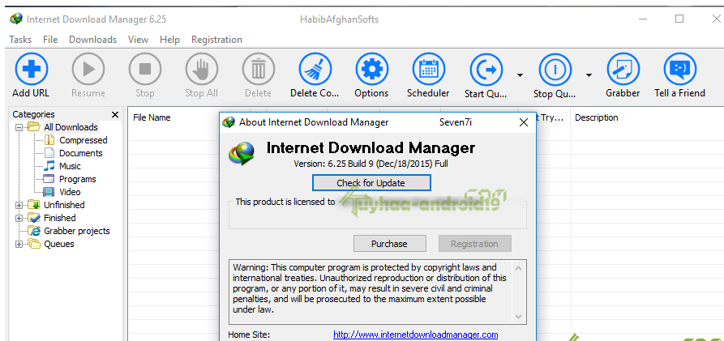724x341 pixels.
Task: Select the Programs category icon
Action: click(49, 179)
